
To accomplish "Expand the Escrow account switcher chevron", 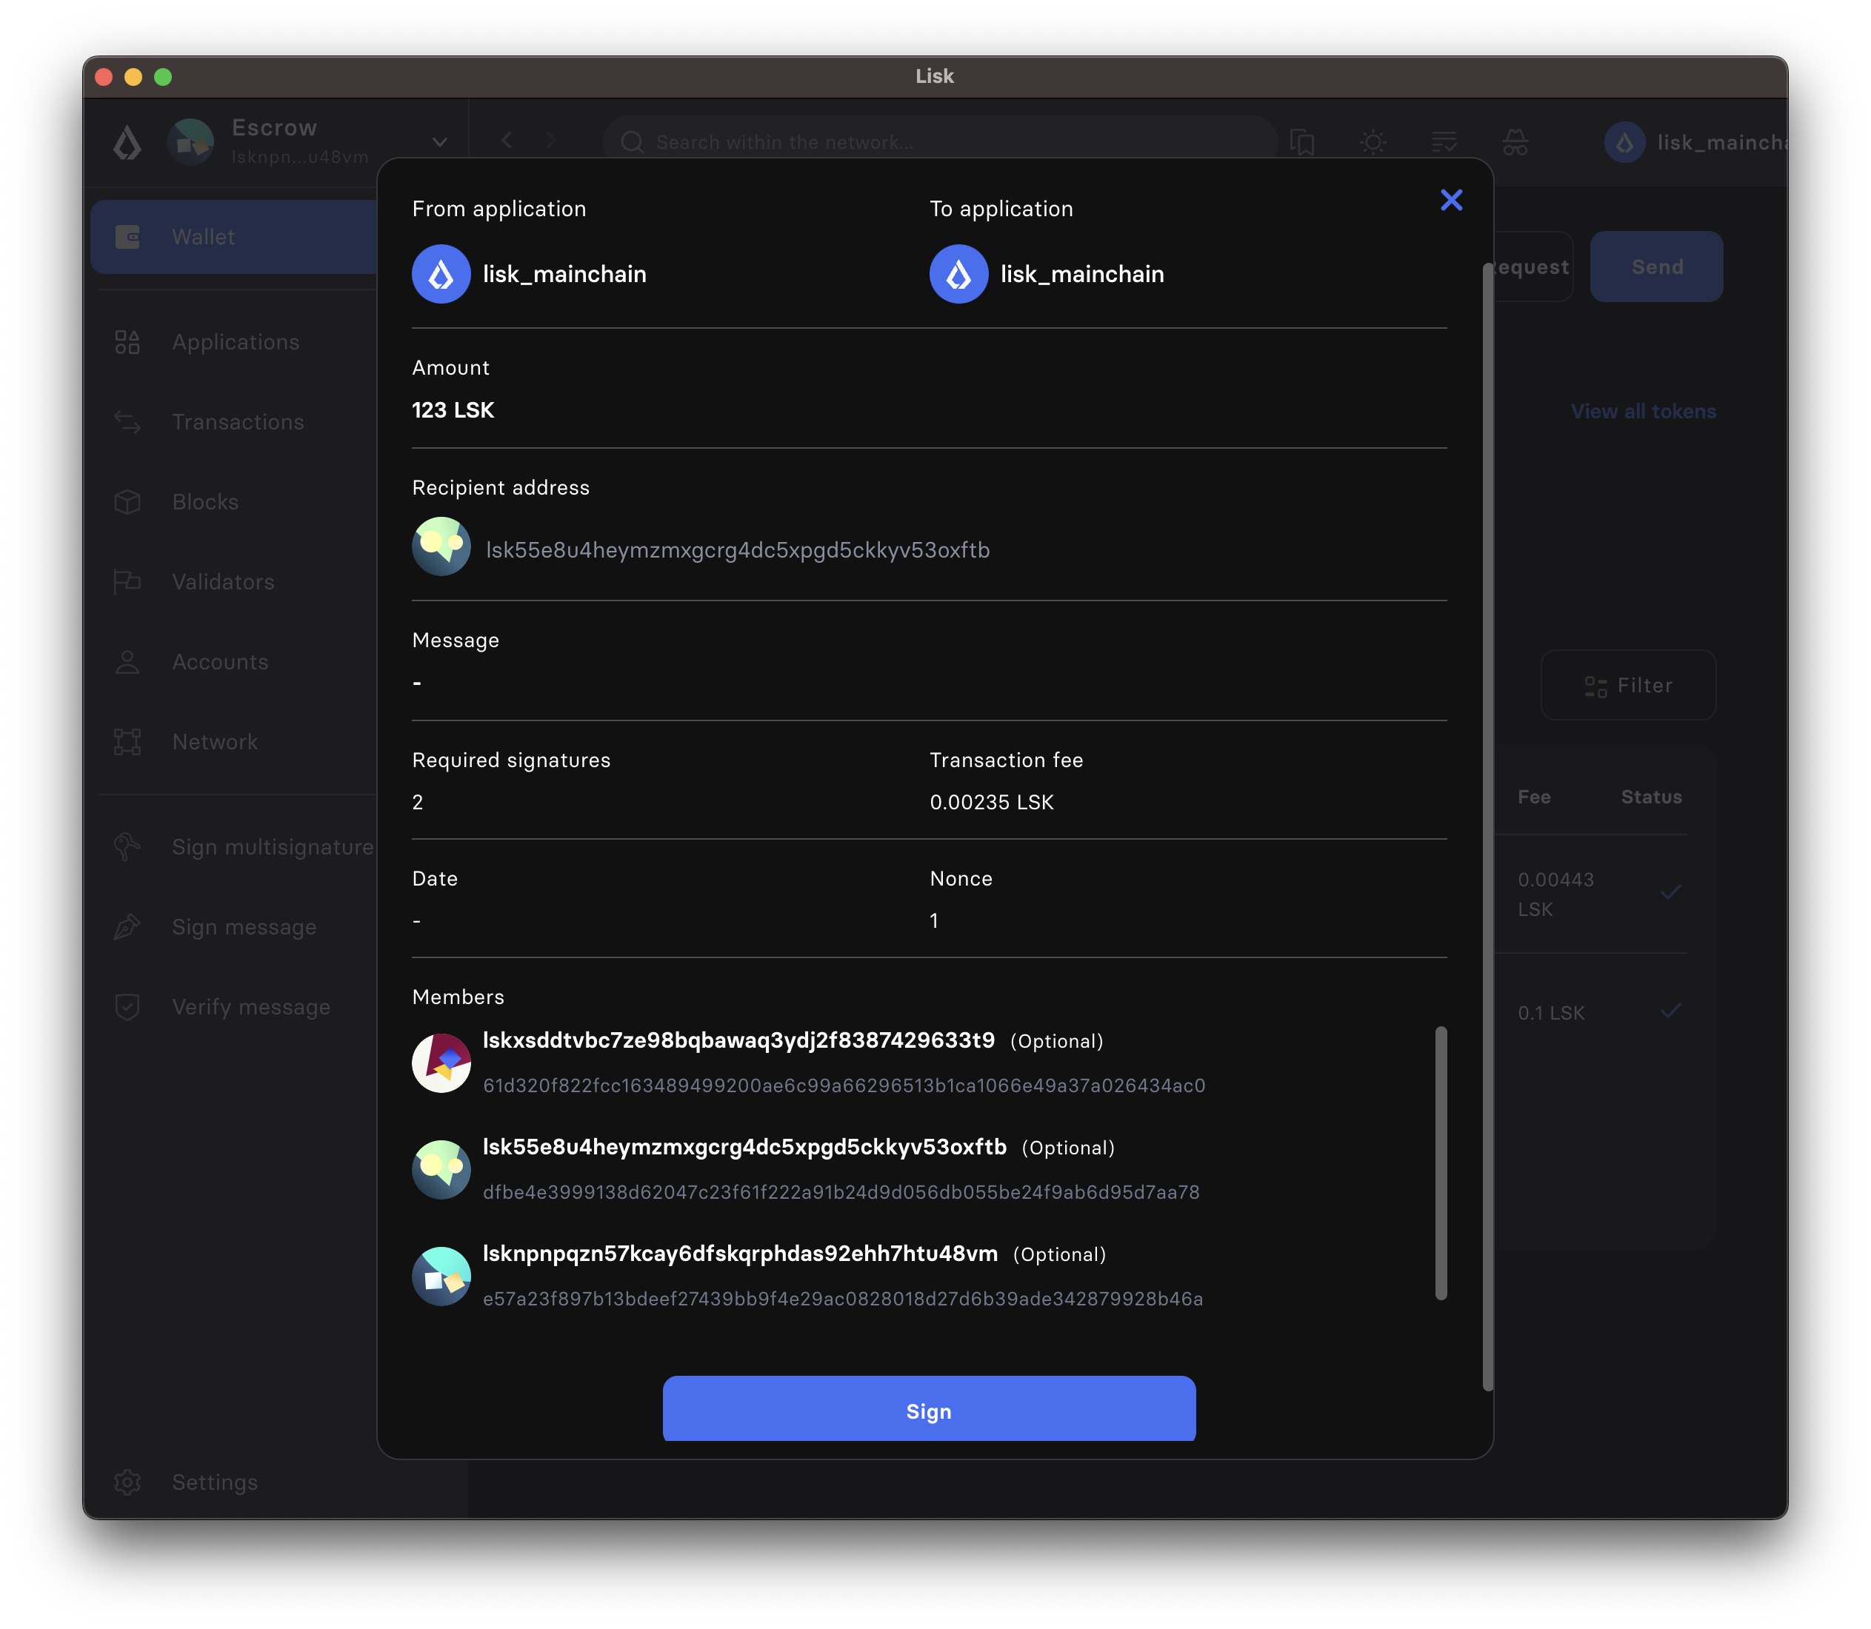I will coord(440,142).
